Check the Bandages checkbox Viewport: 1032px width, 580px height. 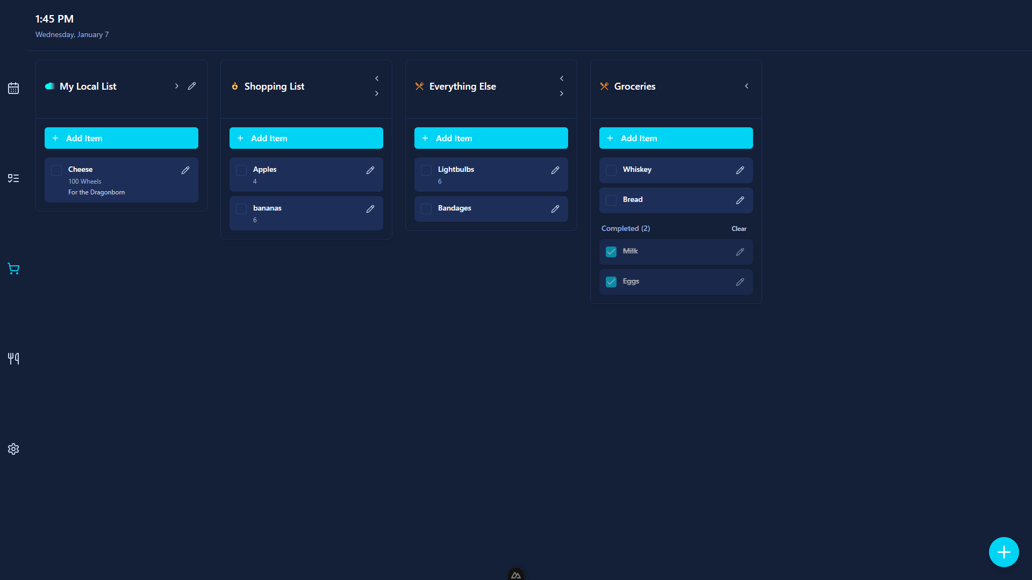[426, 209]
